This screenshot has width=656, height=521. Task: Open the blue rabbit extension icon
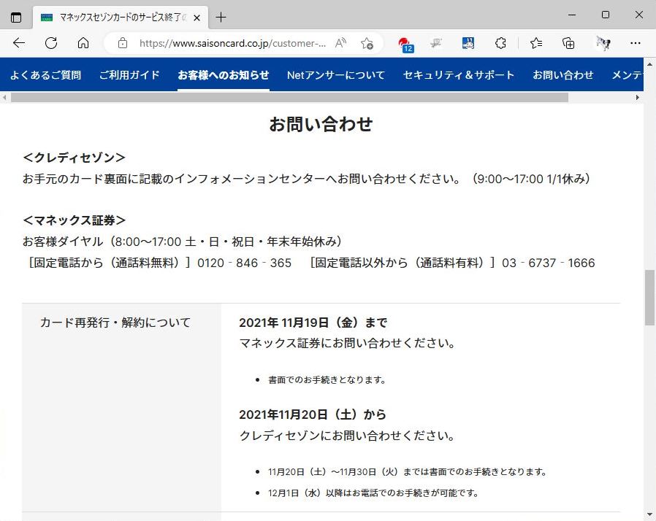[x=468, y=43]
